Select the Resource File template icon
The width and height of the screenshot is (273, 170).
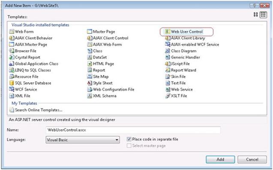12,77
